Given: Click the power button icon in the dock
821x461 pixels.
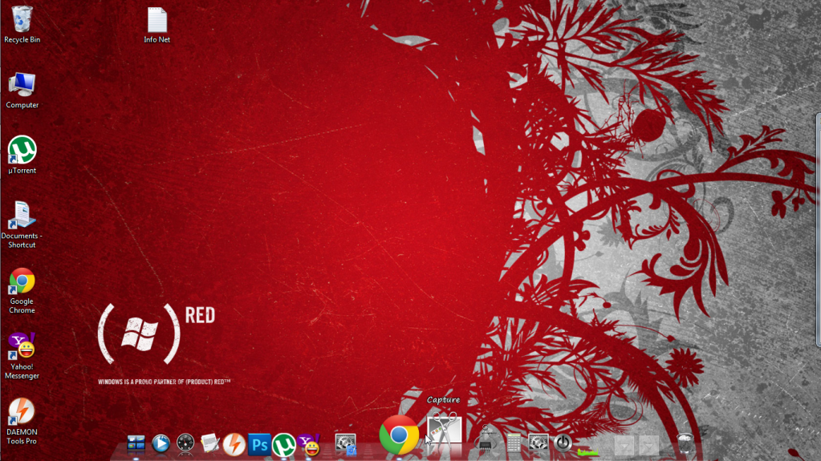Looking at the screenshot, I should [x=563, y=443].
